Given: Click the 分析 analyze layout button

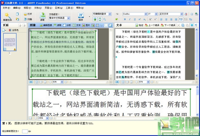Looking at the screenshot, I should (67, 25).
